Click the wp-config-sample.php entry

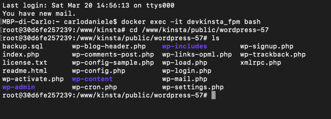[113, 63]
